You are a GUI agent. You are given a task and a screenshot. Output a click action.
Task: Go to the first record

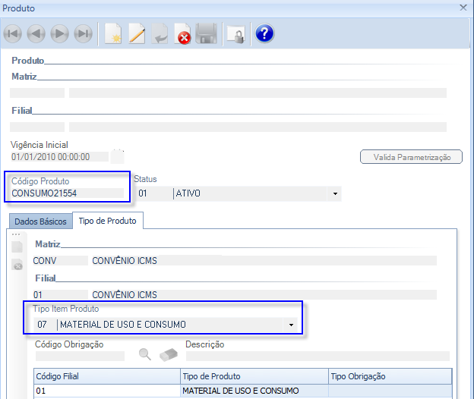coord(13,33)
